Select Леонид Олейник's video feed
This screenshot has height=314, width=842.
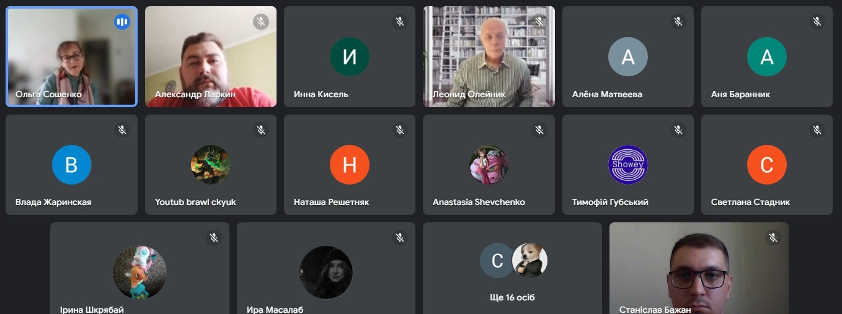tap(489, 56)
